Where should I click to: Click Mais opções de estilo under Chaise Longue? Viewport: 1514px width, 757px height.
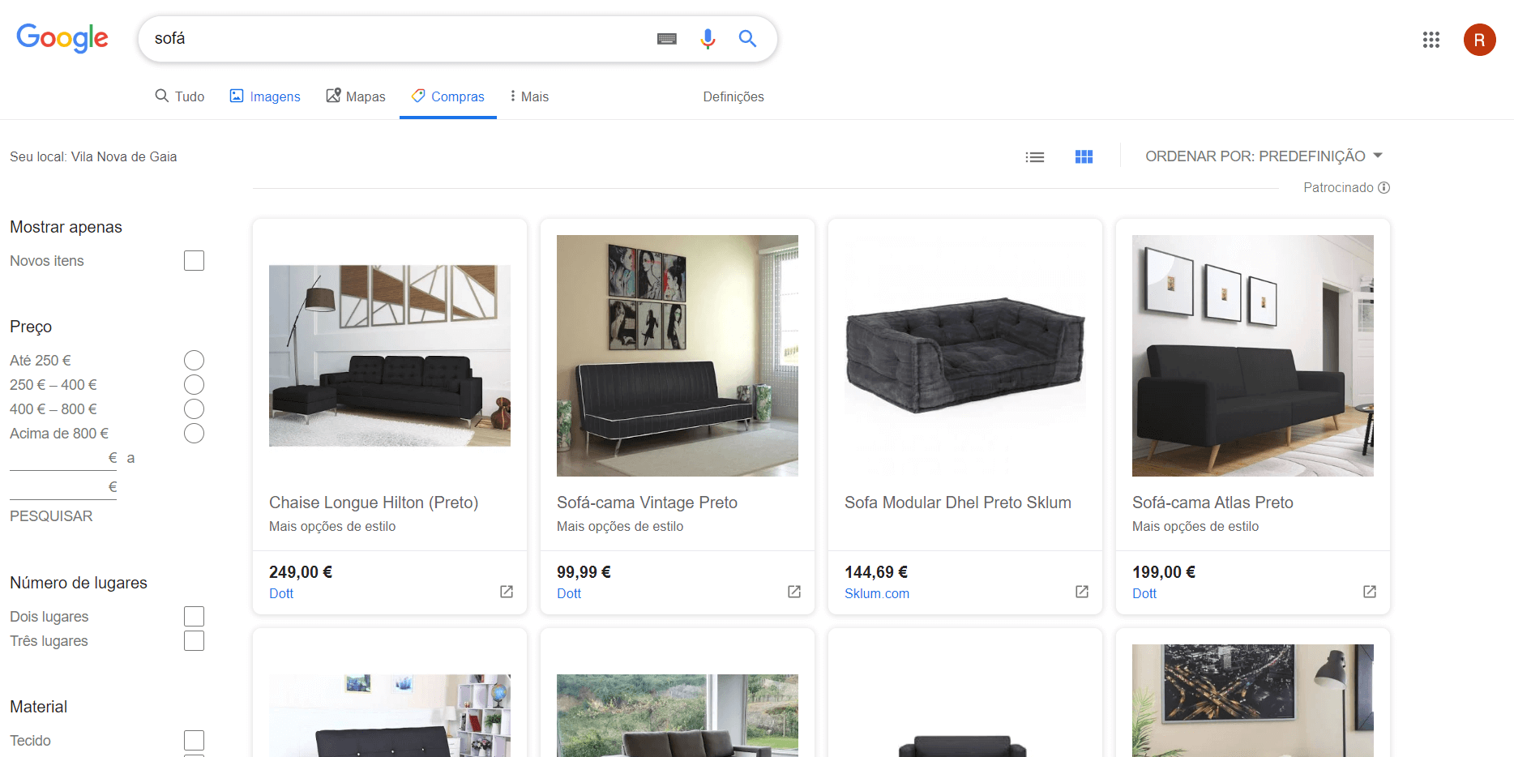coord(332,527)
